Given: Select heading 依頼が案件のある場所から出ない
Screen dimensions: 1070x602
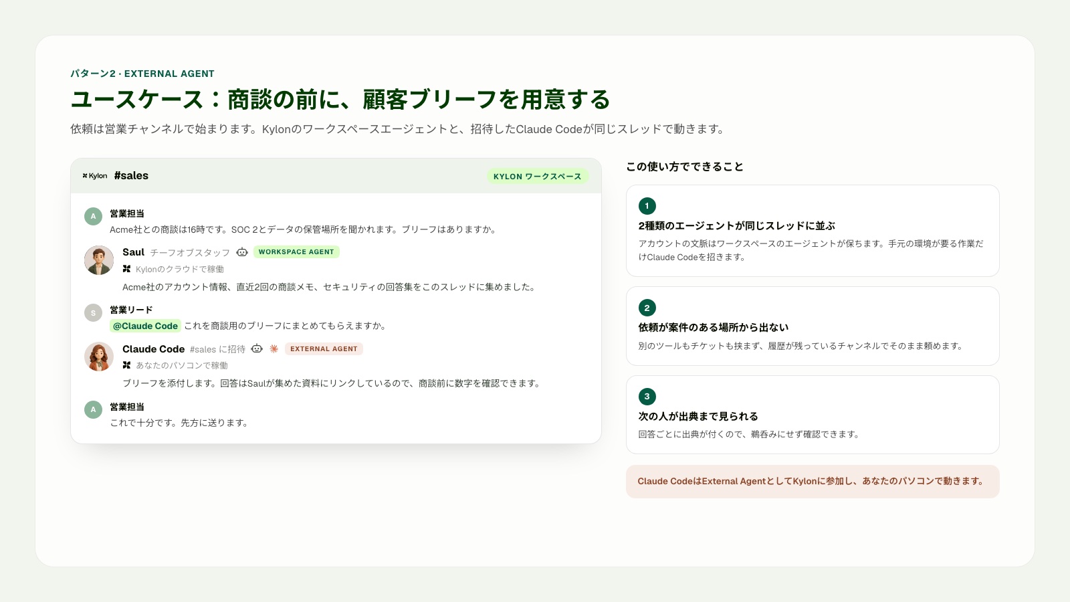Looking at the screenshot, I should pyautogui.click(x=714, y=328).
